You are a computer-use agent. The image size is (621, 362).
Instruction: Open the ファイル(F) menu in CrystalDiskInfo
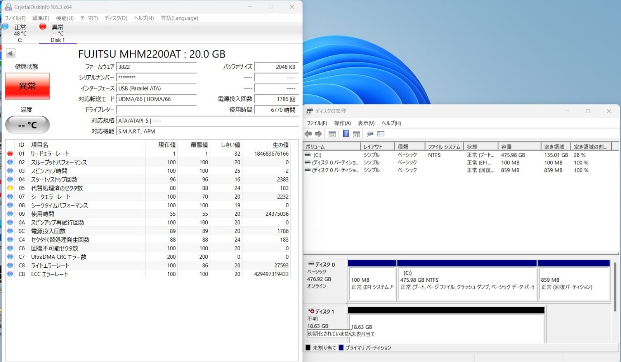pyautogui.click(x=15, y=18)
